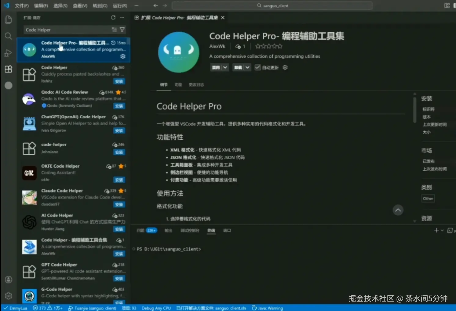Open the new terminal dropdown chevron in the panel

tap(442, 230)
